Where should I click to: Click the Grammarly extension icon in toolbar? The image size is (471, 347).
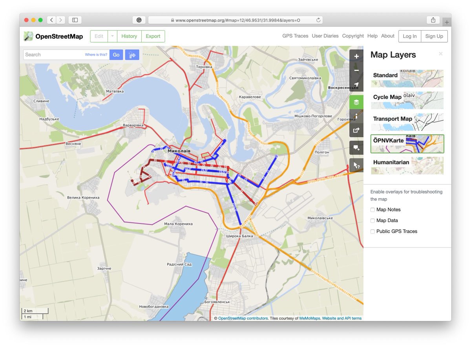[x=139, y=20]
